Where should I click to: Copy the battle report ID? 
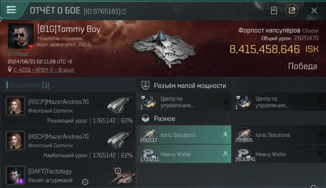pos(124,11)
